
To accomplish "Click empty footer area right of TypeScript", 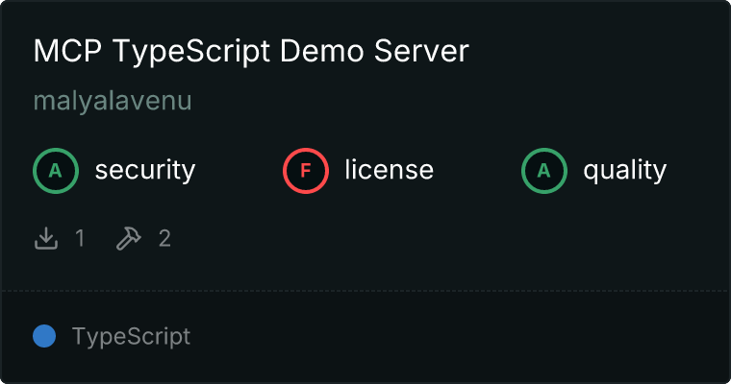I will pyautogui.click(x=462, y=337).
